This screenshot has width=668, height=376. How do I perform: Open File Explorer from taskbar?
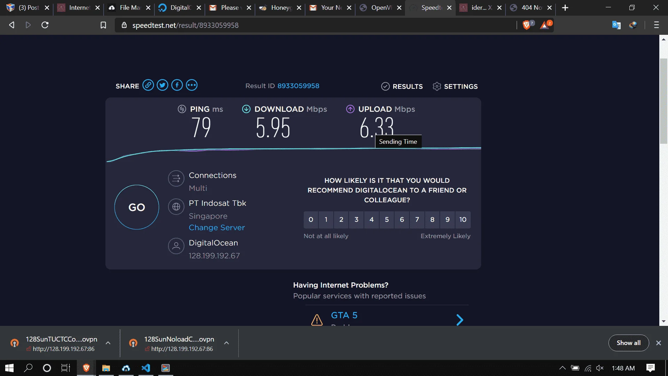coord(106,368)
